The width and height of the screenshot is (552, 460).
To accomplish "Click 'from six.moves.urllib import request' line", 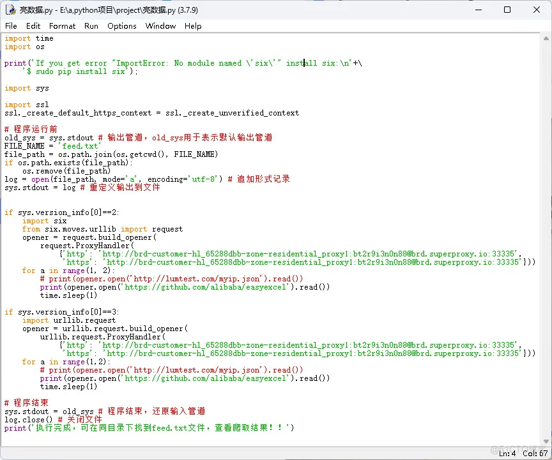I will (102, 229).
